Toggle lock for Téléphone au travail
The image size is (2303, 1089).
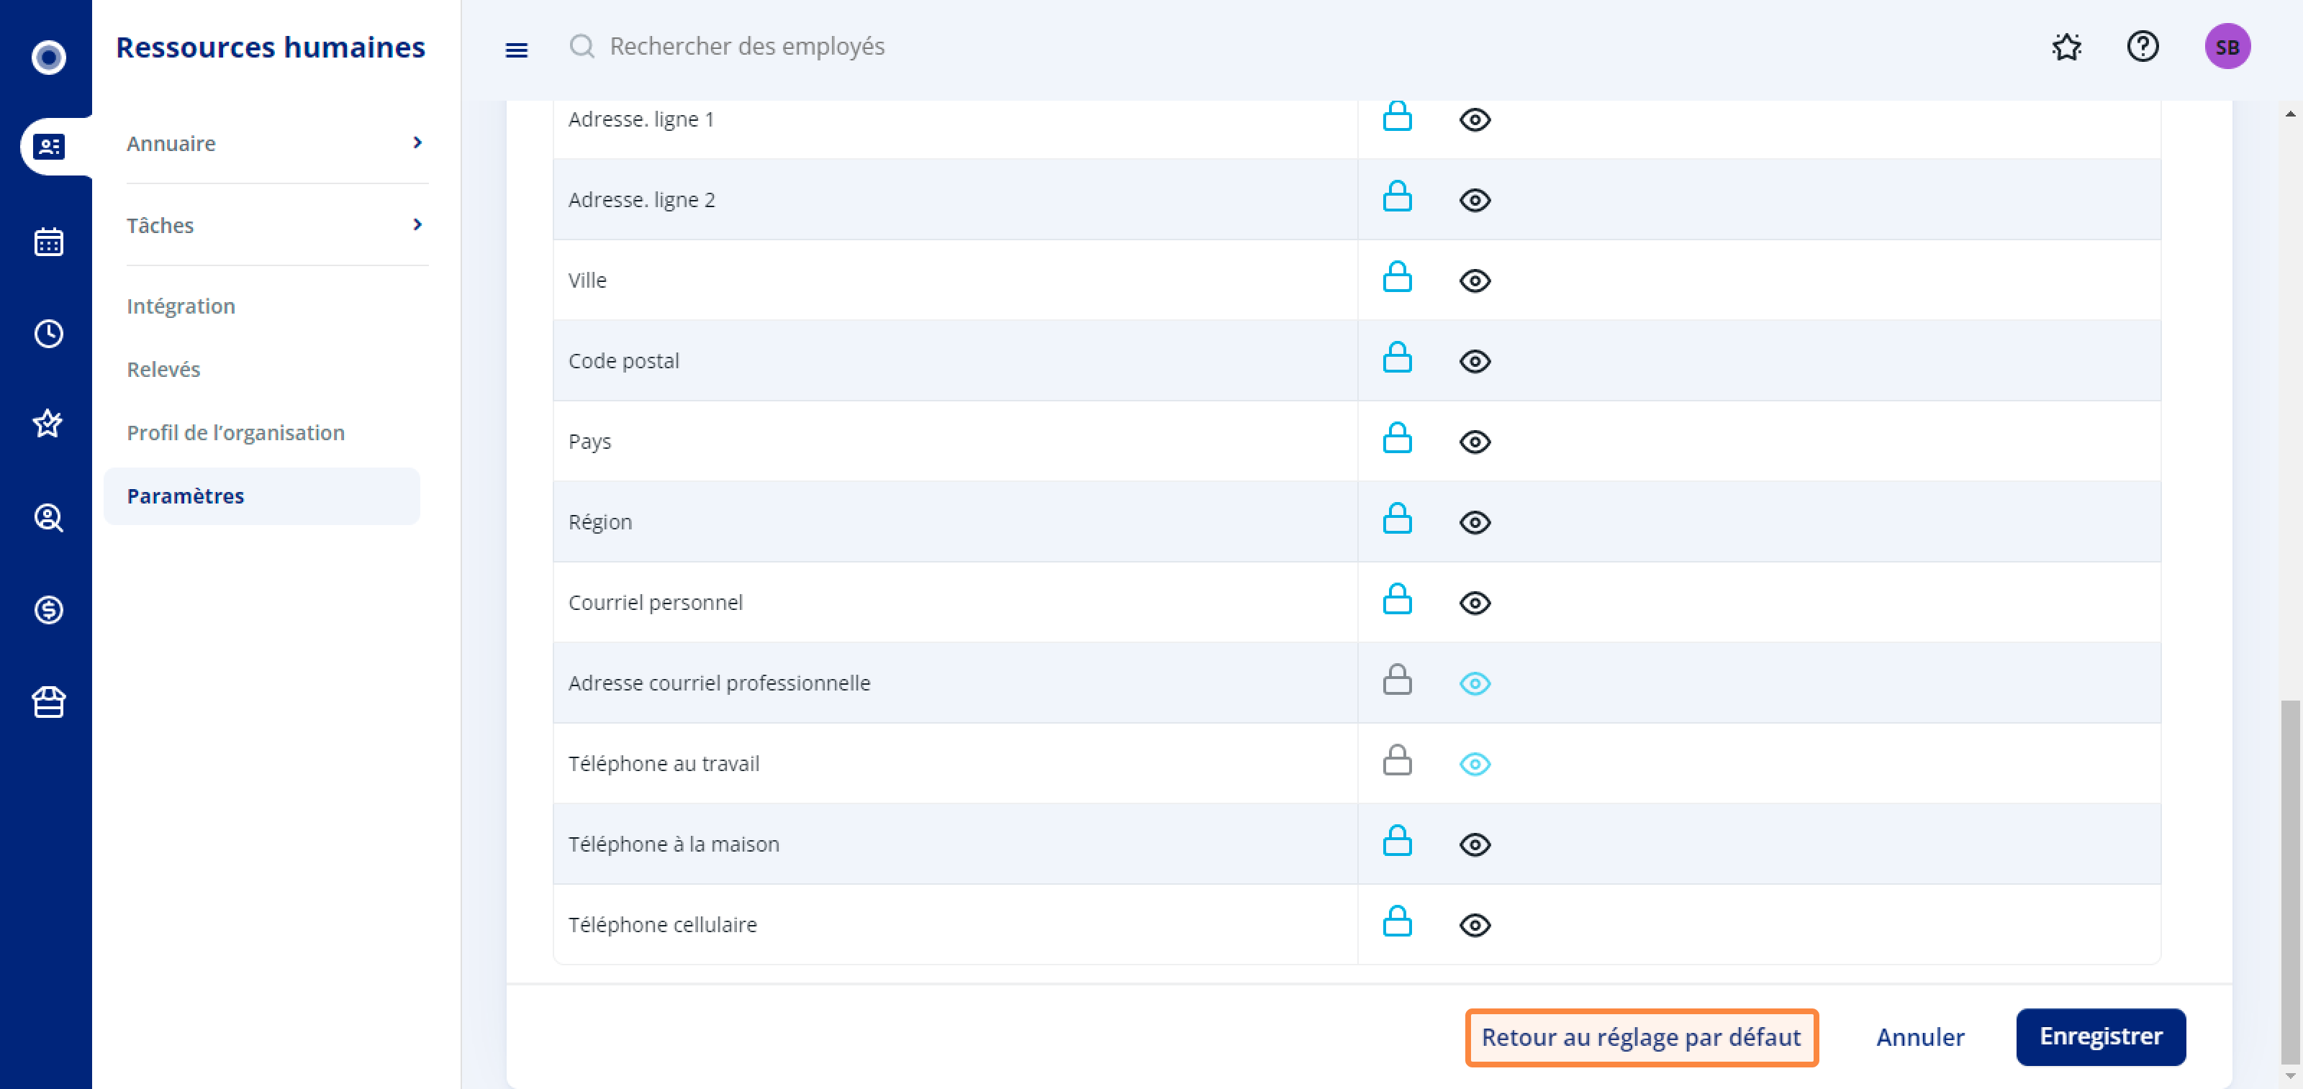point(1396,760)
